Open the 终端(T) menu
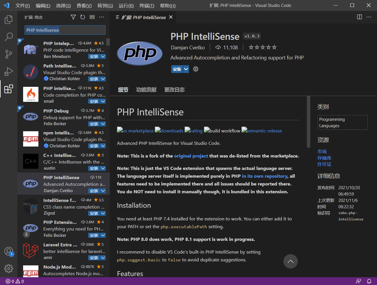This screenshot has width=377, height=285. tap(147, 5)
